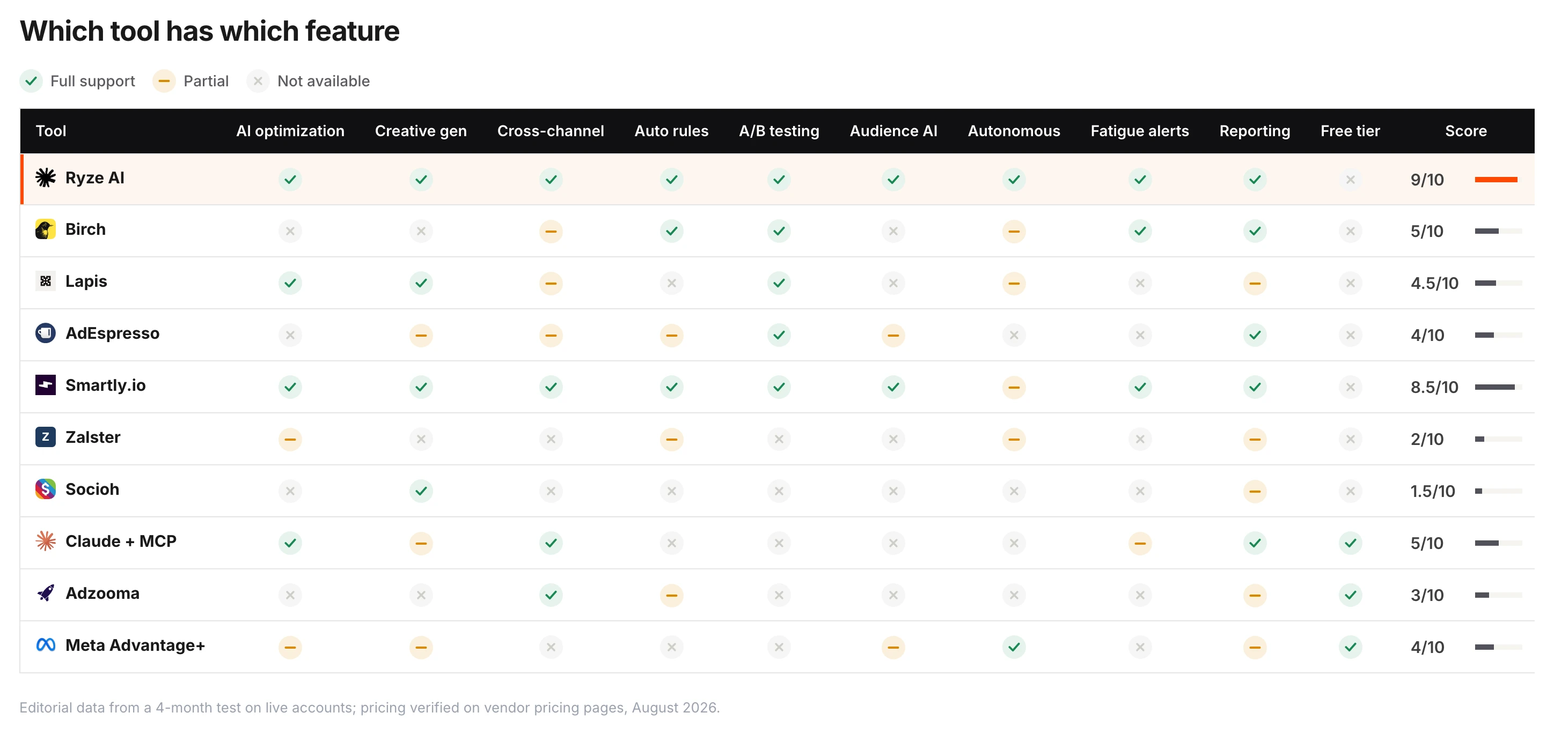Click Claude + MCP's Free tier check mark
Screen dimensions: 1554x735
point(1350,544)
